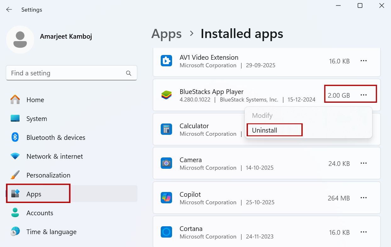Image resolution: width=391 pixels, height=247 pixels.
Task: Open Time & language via its clock icon
Action: (x=15, y=232)
